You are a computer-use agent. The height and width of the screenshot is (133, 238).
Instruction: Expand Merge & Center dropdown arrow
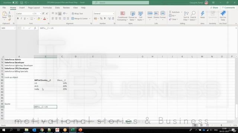(x=90, y=18)
